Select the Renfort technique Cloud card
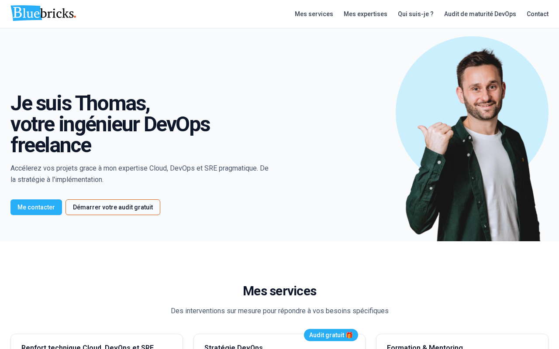Image resolution: width=559 pixels, height=349 pixels. click(97, 342)
